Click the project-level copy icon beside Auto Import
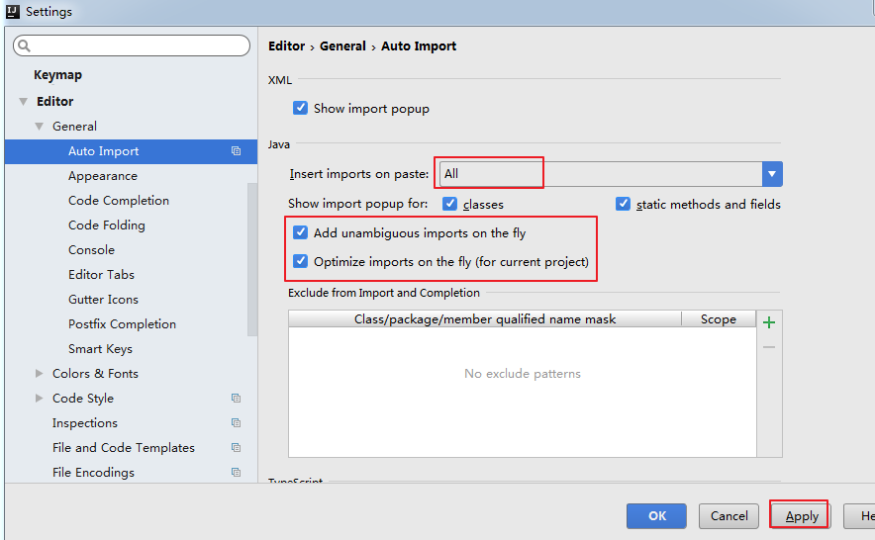 point(236,151)
